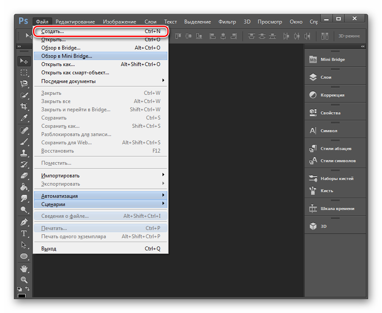
Task: Select the Pen tool
Action: tap(24, 222)
